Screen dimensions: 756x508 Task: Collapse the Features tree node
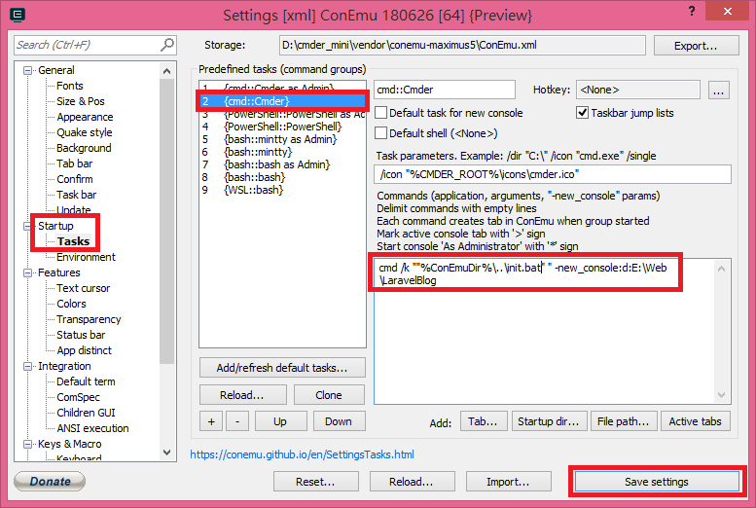coord(27,273)
